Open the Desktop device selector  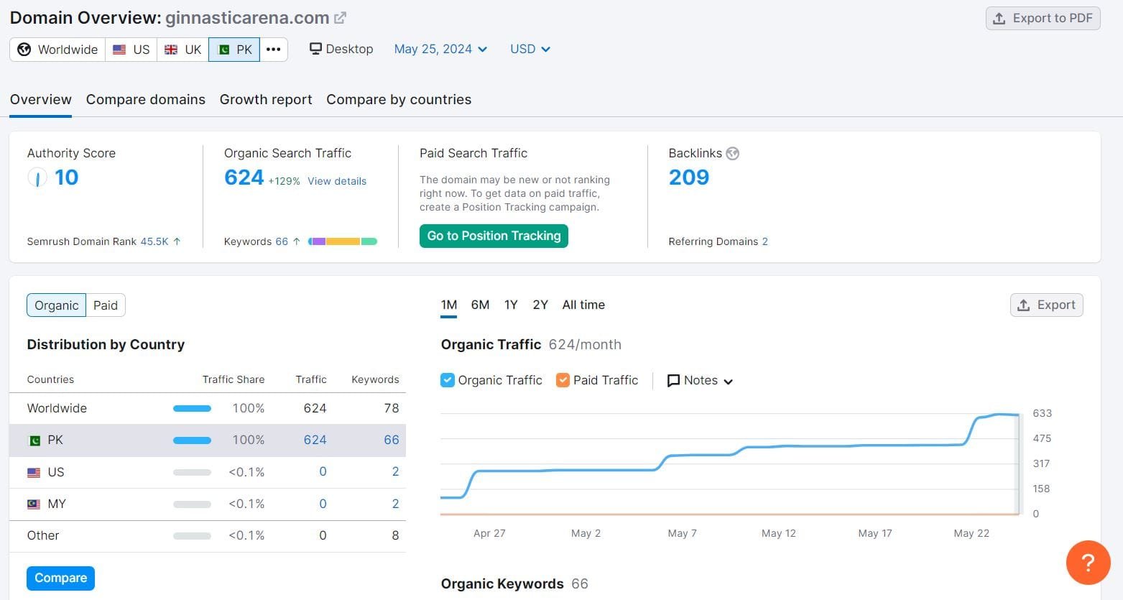pos(341,49)
